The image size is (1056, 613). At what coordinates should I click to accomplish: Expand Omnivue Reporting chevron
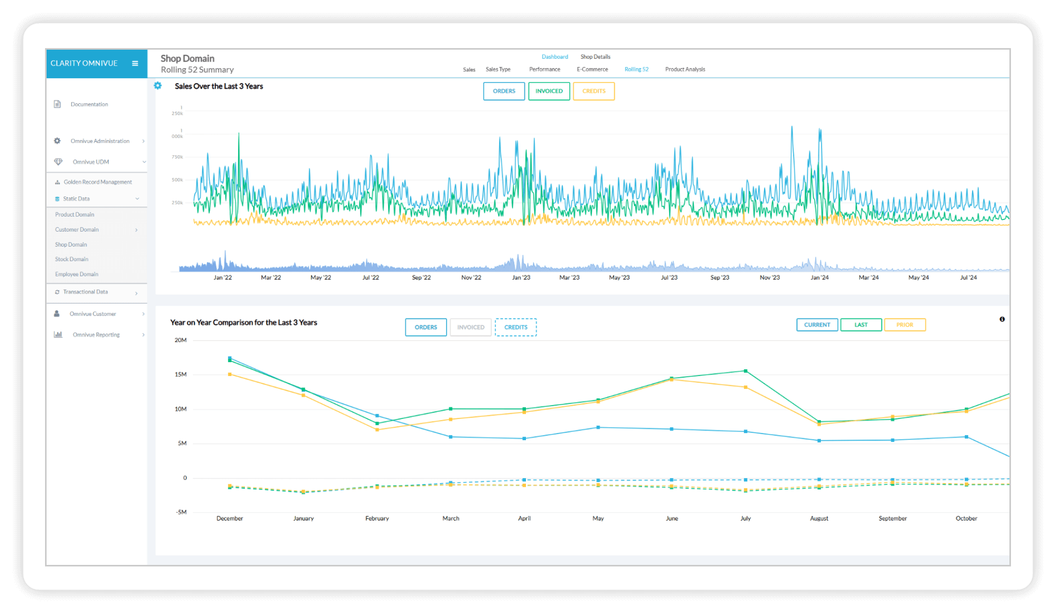143,335
